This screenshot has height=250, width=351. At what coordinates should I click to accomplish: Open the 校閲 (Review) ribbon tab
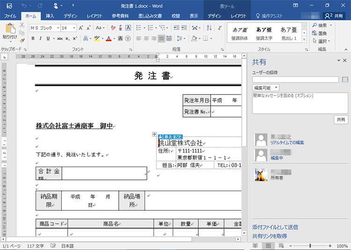tap(175, 16)
